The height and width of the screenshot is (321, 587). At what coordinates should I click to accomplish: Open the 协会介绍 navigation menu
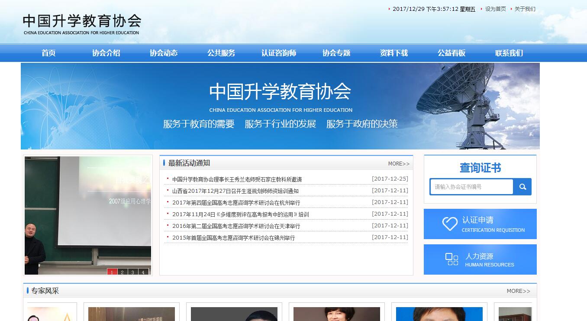(x=106, y=53)
